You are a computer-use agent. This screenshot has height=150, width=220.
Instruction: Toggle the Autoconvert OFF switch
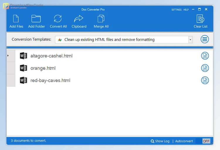click(x=203, y=141)
